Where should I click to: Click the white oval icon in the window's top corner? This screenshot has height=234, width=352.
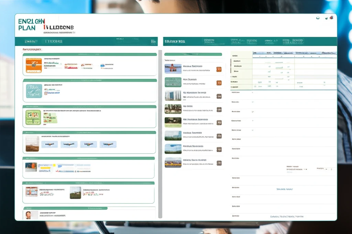(318, 18)
